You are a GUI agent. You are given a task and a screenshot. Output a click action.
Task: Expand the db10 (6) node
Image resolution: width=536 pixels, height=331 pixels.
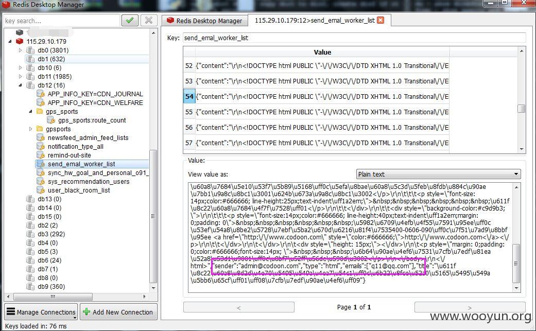coord(20,67)
